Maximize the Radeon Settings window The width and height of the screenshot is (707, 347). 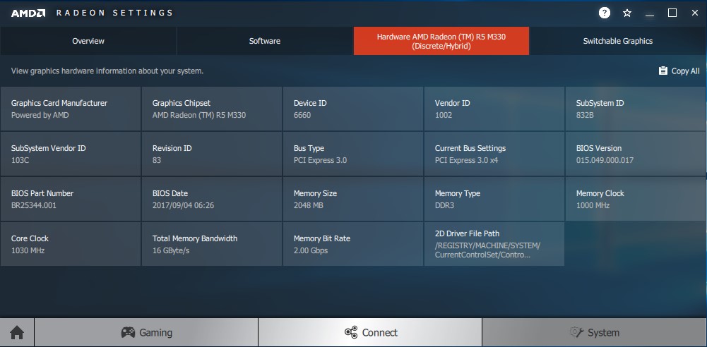click(x=672, y=13)
